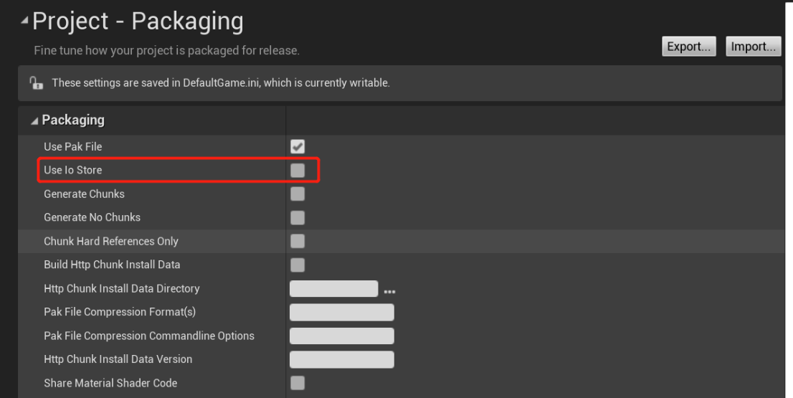Enable Share Material Shader Code checkbox
This screenshot has width=793, height=398.
tap(298, 383)
